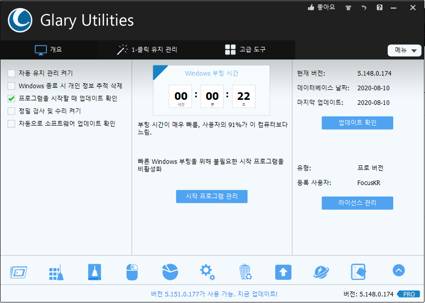Open the disk cleaner broom-on-drive icon

pyautogui.click(x=95, y=272)
